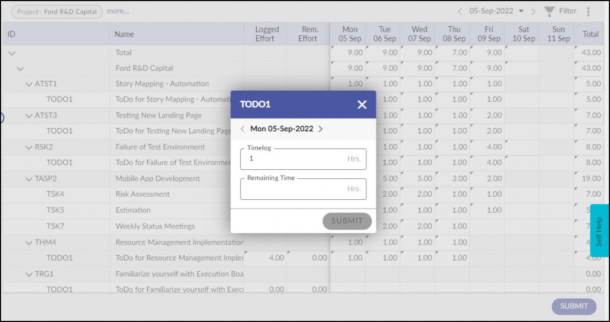
Task: Select the Story Mapping - Automation row name
Action: [162, 83]
